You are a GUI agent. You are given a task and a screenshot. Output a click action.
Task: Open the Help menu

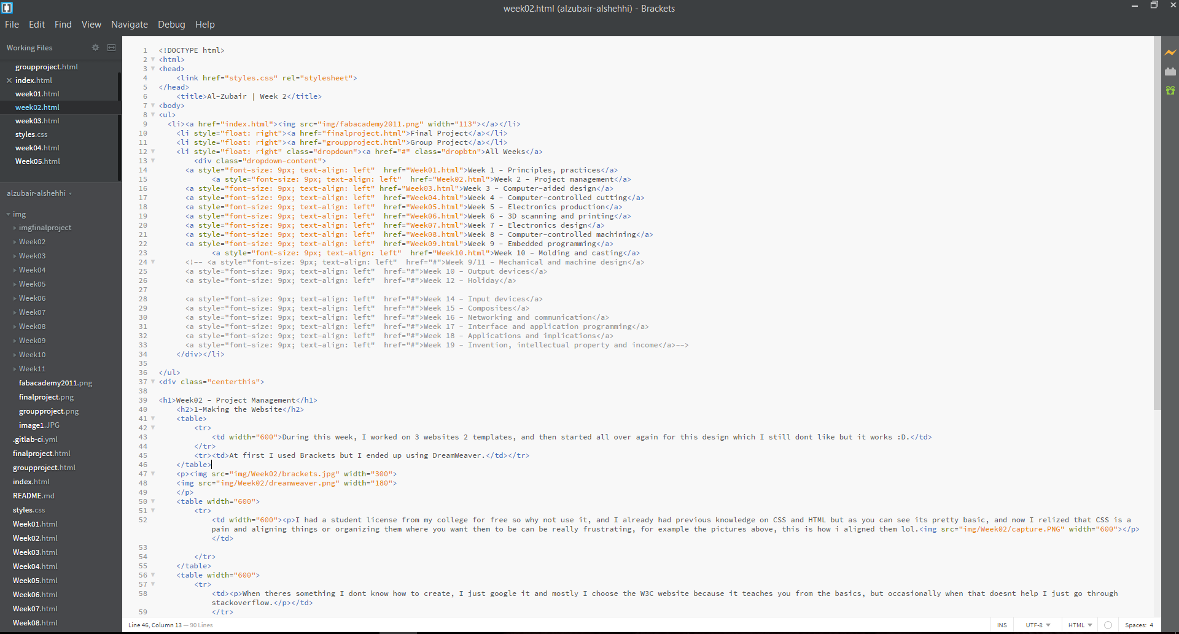[205, 25]
